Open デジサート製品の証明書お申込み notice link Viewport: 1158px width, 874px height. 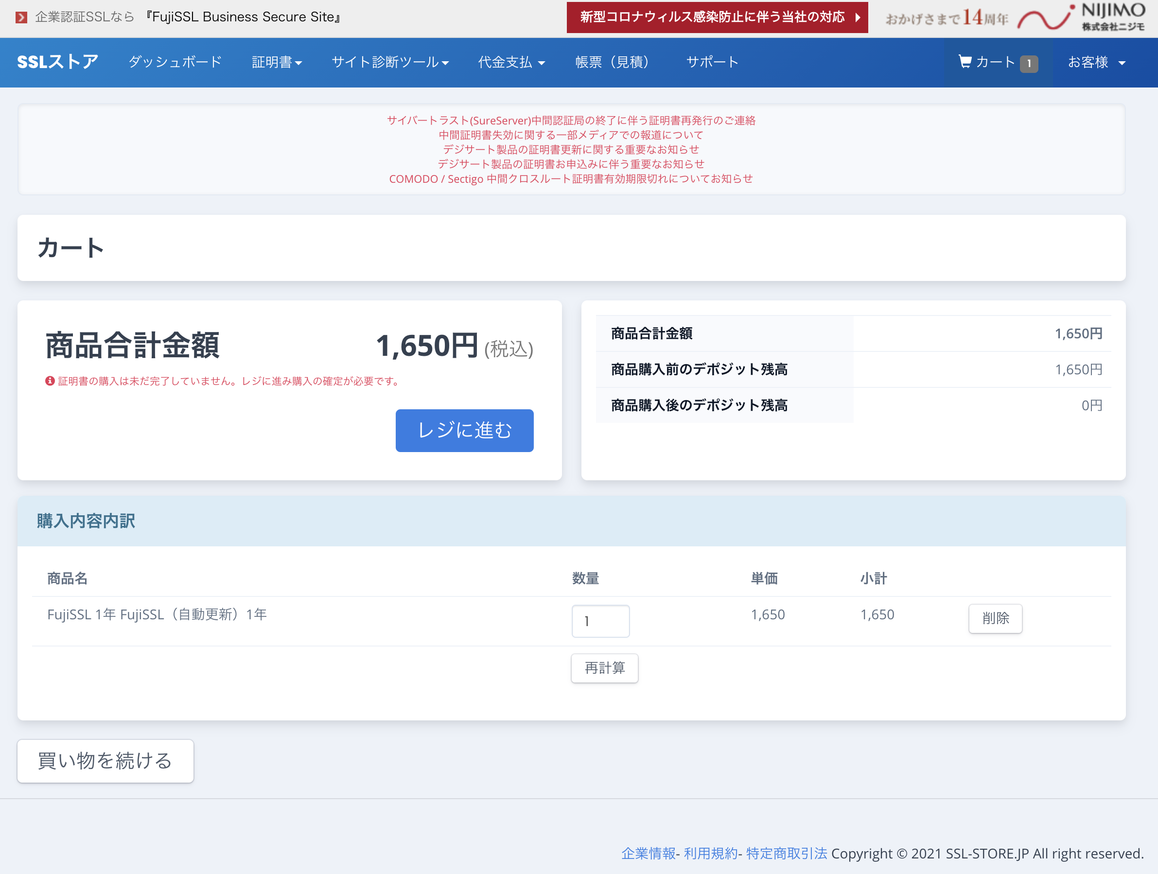click(571, 164)
